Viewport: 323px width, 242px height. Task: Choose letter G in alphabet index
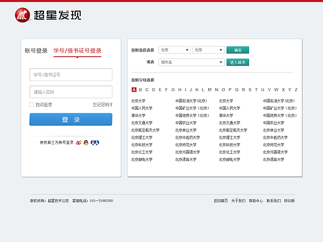pos(173,89)
